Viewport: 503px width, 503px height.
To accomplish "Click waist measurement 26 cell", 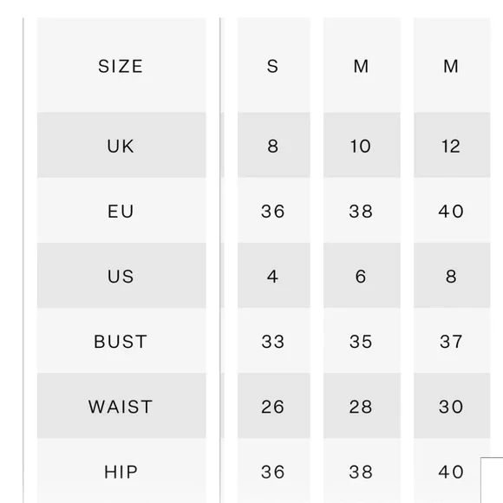I will 274,406.
